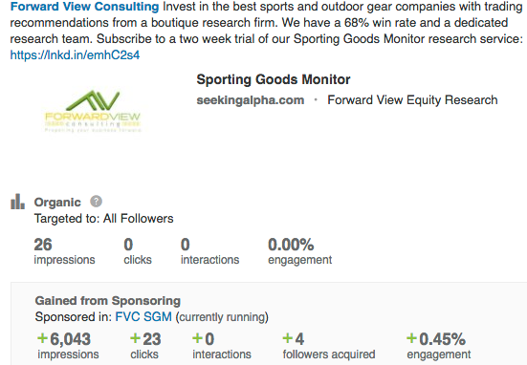Open the Sporting Goods Monitor article title
This screenshot has width=527, height=365.
coord(274,79)
